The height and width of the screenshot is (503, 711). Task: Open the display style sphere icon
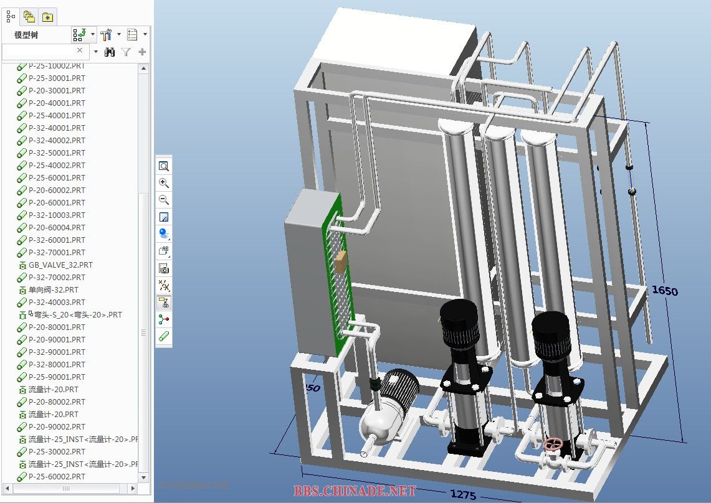click(x=164, y=234)
